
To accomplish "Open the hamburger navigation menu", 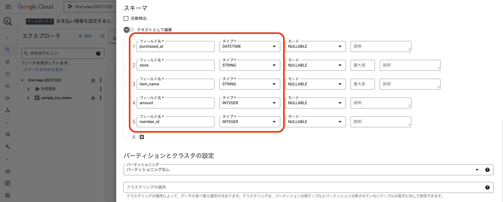I will 8,7.
